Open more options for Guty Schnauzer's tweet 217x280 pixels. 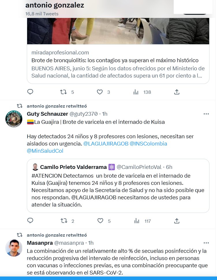point(206,114)
